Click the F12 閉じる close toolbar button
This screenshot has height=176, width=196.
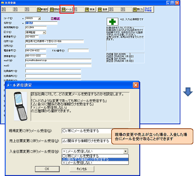coord(138,10)
